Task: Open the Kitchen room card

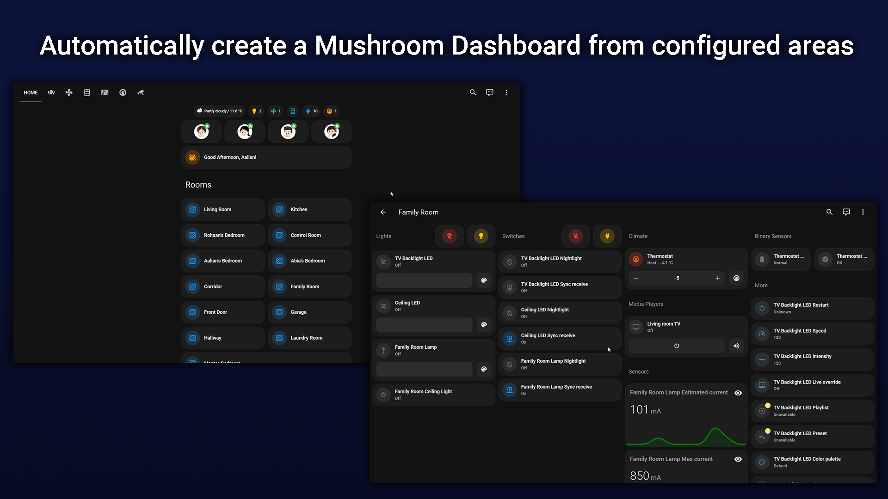Action: coord(309,210)
